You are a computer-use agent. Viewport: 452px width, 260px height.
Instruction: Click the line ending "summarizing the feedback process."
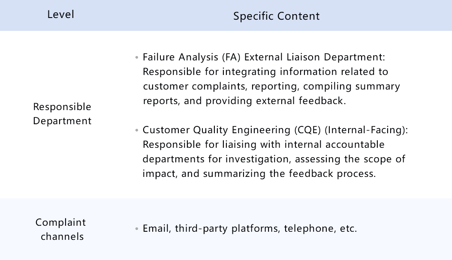tap(259, 174)
